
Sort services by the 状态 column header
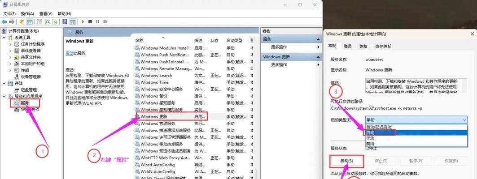pyautogui.click(x=216, y=40)
